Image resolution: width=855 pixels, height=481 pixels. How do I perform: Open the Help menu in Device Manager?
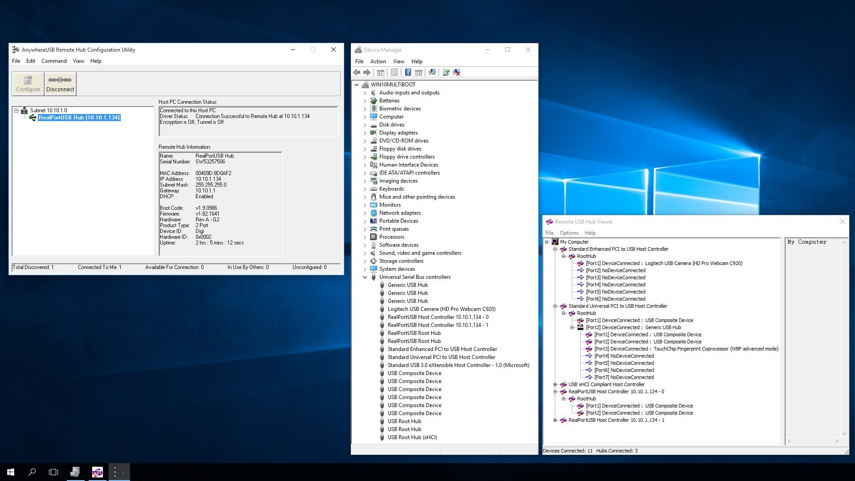click(x=417, y=61)
